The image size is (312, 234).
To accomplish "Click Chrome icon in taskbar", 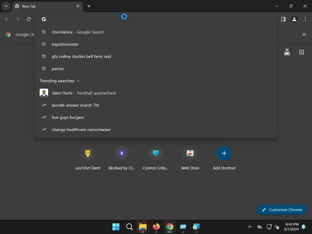I will (x=169, y=227).
